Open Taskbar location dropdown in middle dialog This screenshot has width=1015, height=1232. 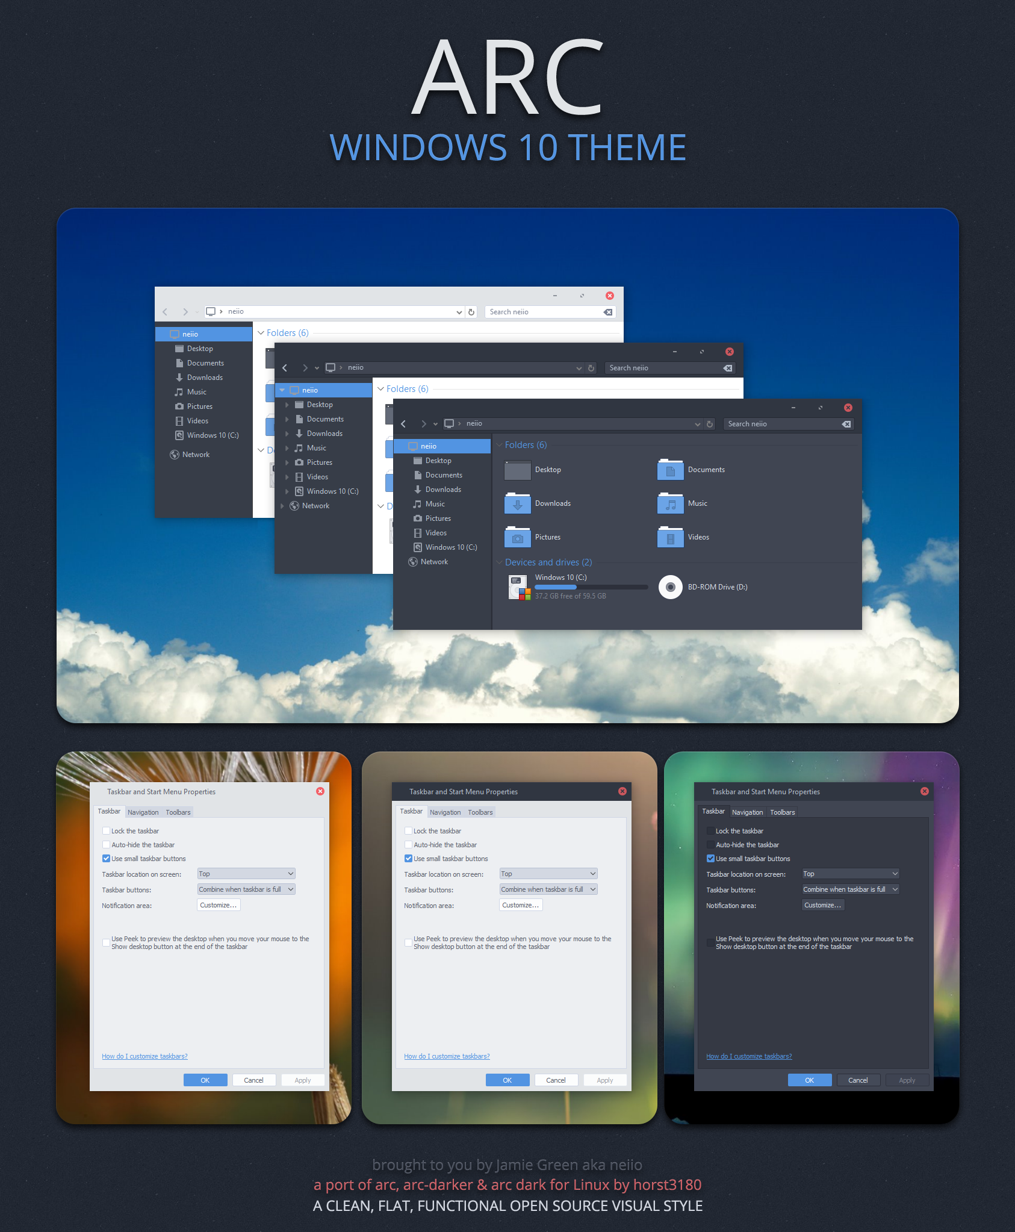pos(548,874)
